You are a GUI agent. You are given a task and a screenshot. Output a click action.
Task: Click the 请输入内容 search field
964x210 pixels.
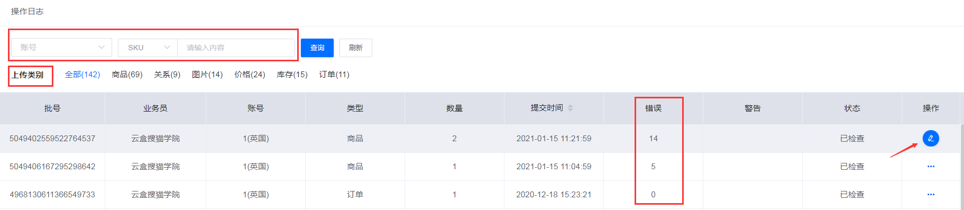click(x=236, y=48)
